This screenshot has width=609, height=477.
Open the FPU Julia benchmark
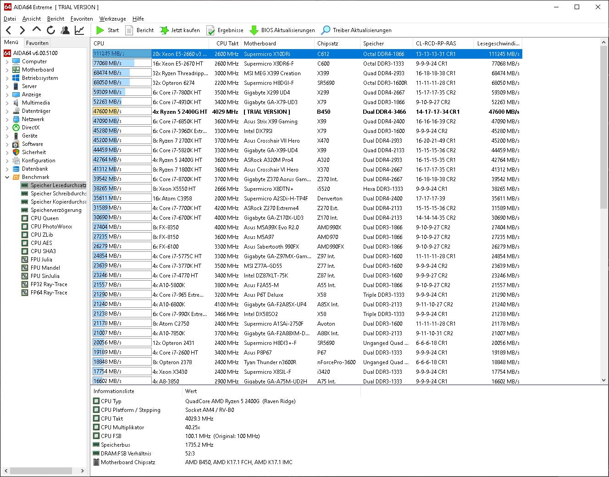[x=37, y=260]
